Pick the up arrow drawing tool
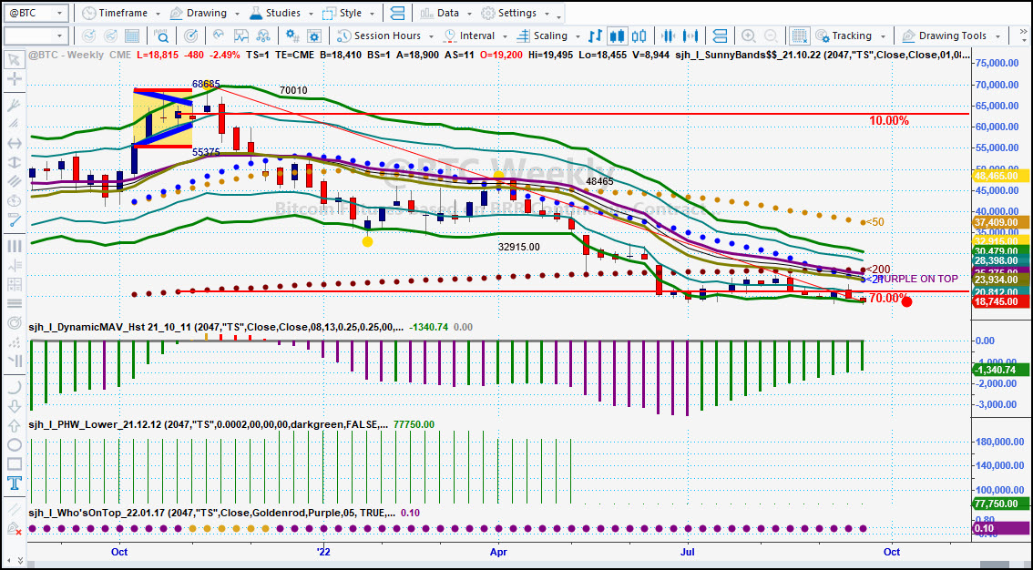Image resolution: width=1033 pixels, height=570 pixels. click(x=13, y=425)
